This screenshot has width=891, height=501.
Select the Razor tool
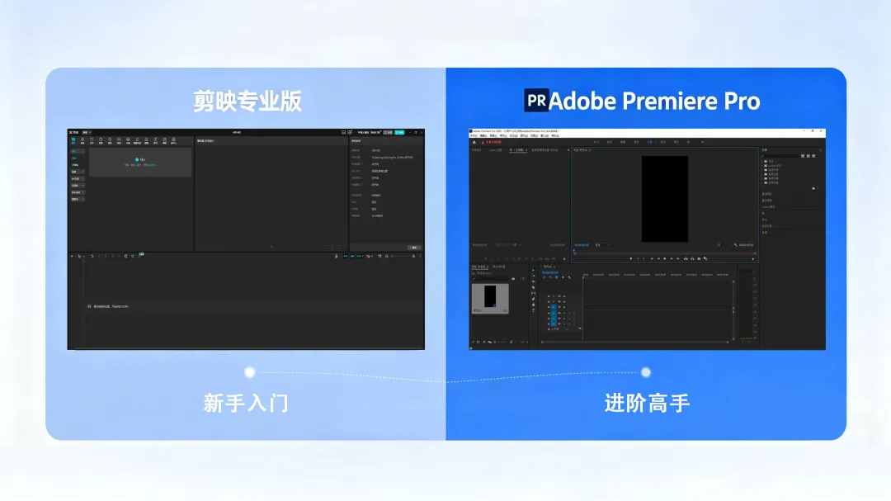pos(533,287)
